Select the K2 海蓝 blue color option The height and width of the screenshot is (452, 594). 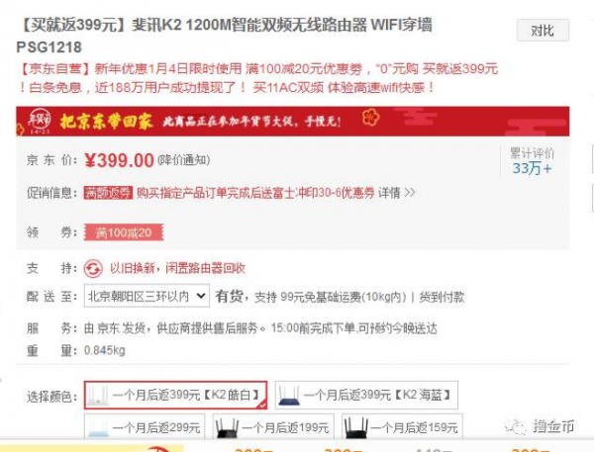366,396
